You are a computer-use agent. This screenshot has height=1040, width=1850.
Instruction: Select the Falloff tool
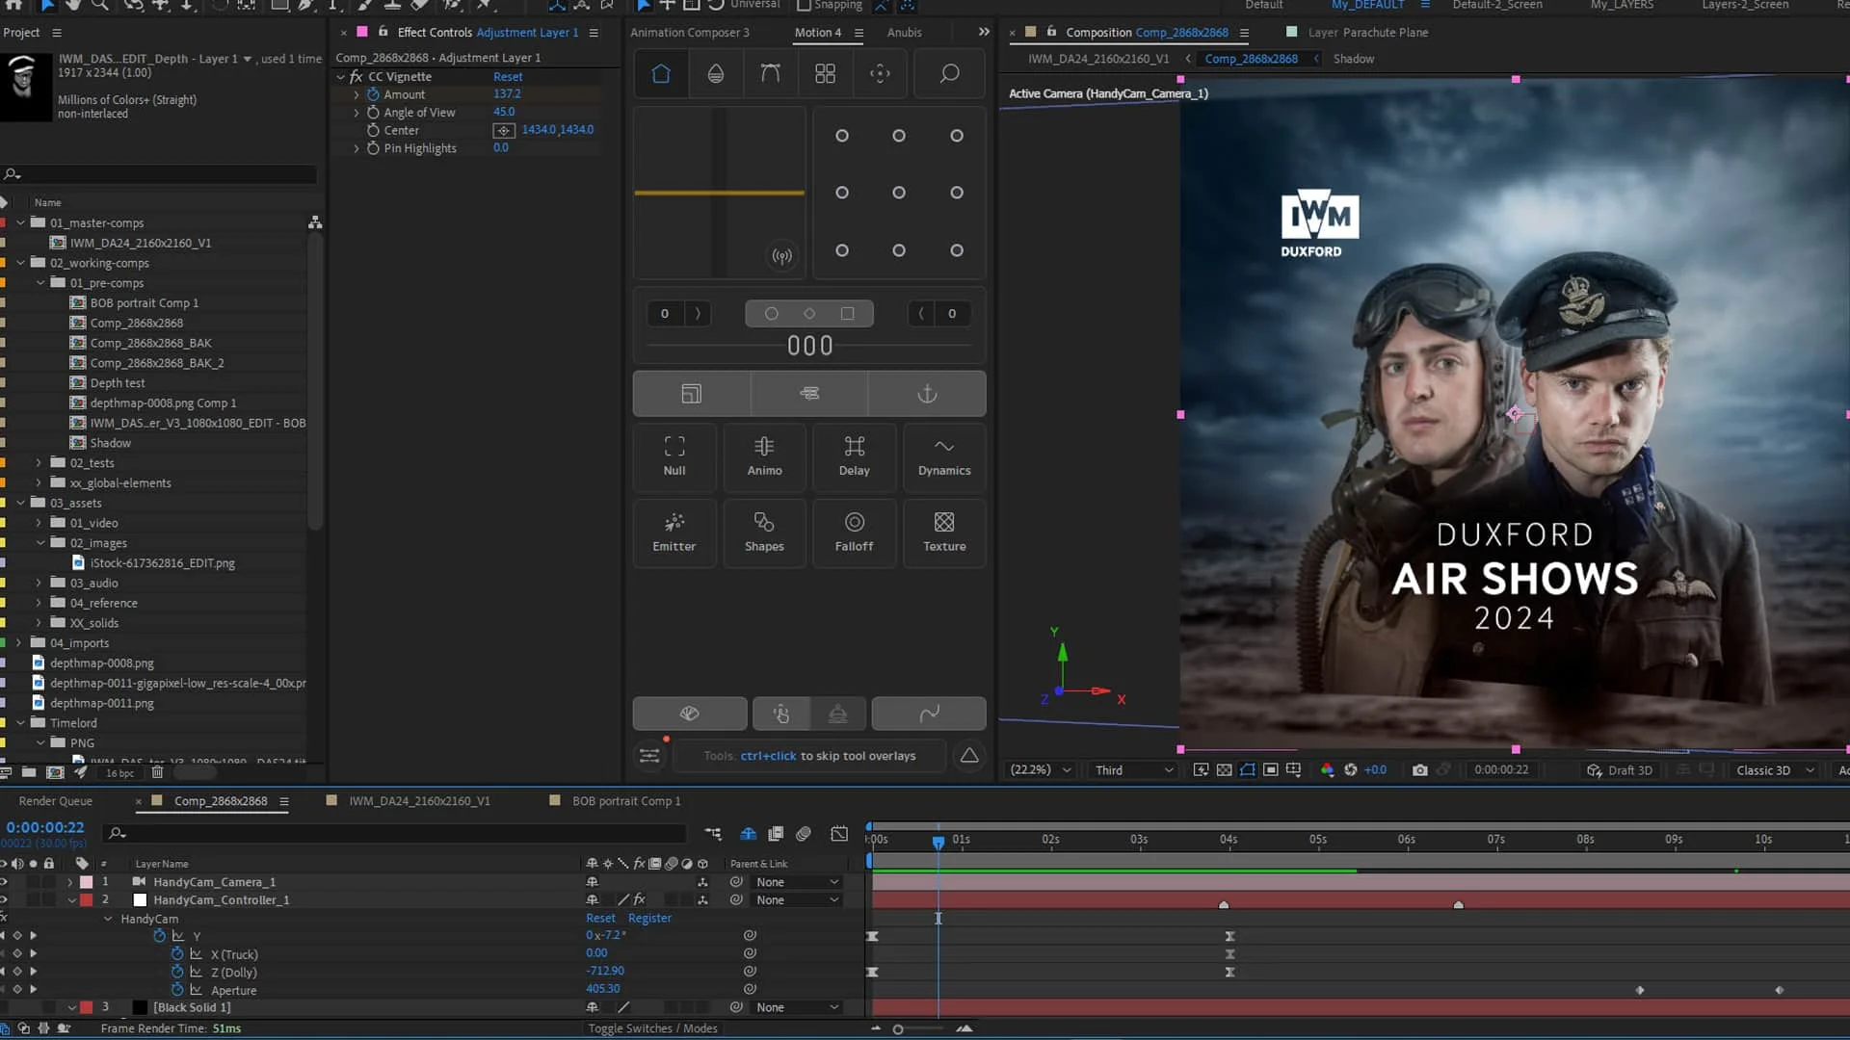[x=854, y=533]
